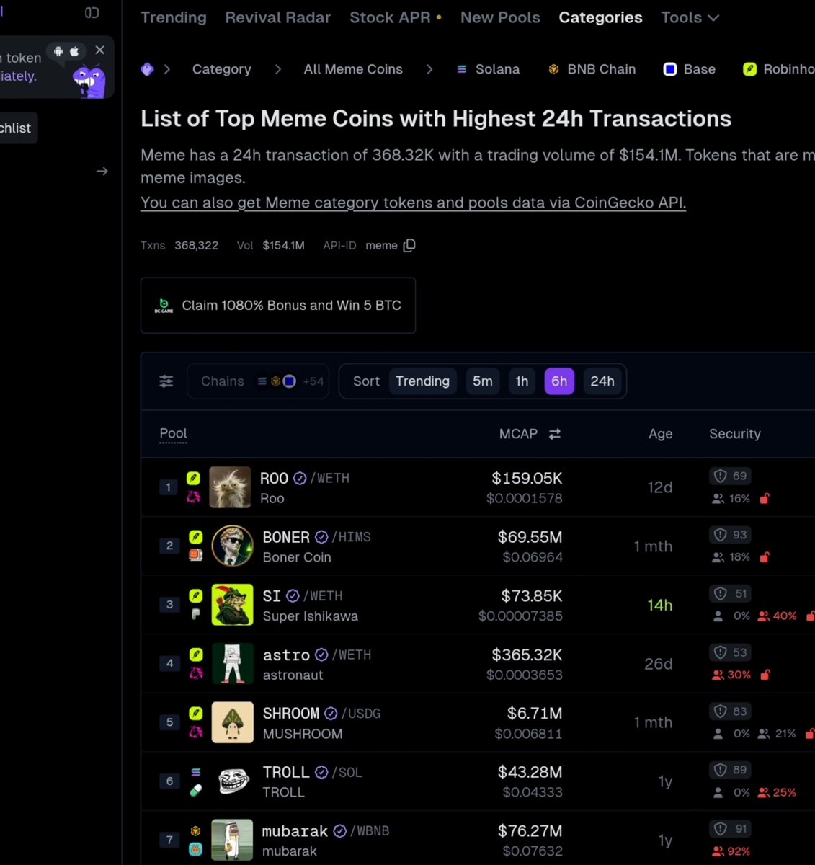This screenshot has width=815, height=865.
Task: Click astro 30% holder warning
Action: (x=731, y=675)
